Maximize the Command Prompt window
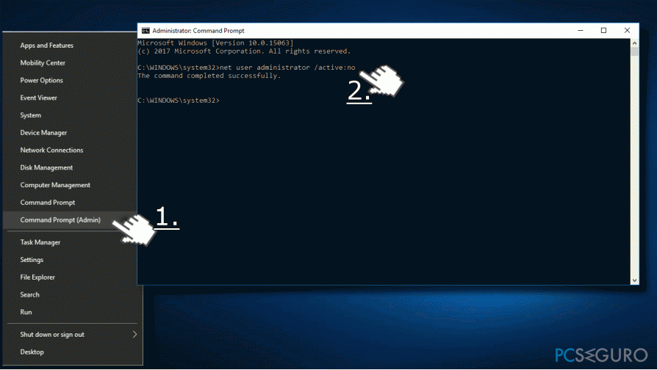Viewport: 657px width, 370px height. [x=603, y=31]
